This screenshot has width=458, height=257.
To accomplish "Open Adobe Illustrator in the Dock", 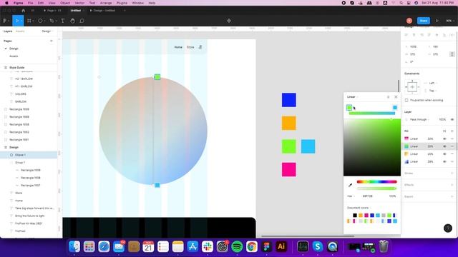I will 281,246.
